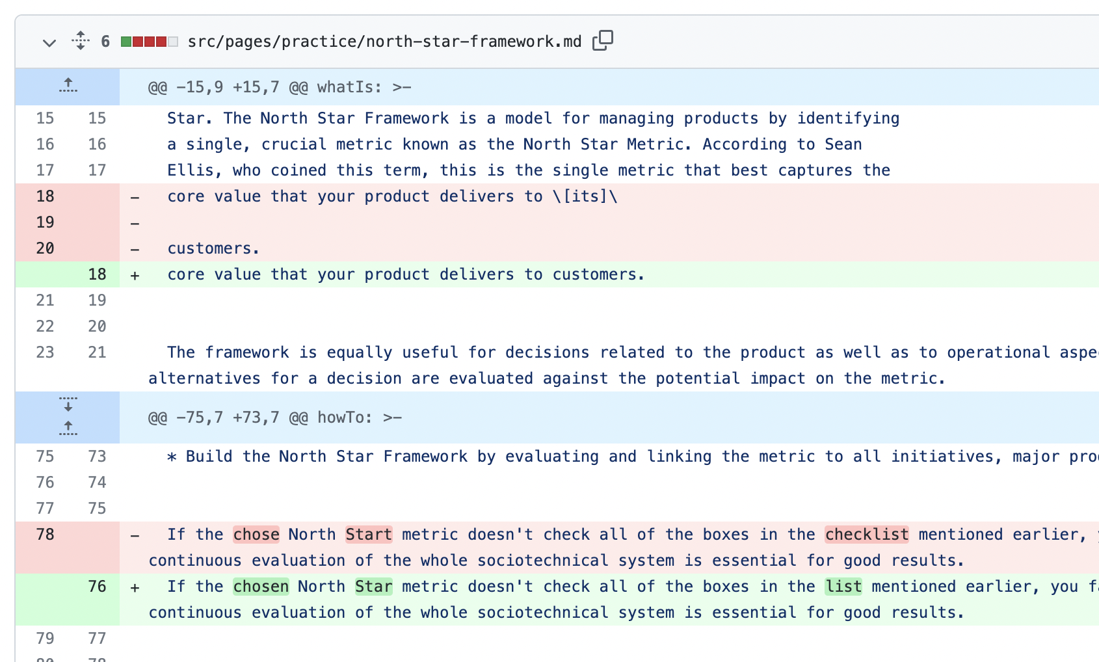Click the changes count label showing 6

[x=105, y=40]
